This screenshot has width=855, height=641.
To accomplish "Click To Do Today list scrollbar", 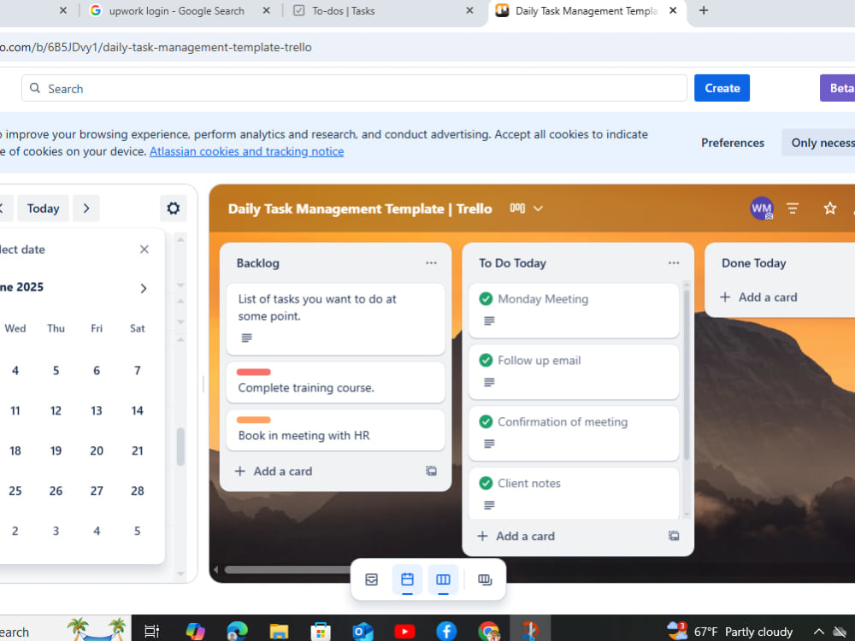I will point(687,375).
